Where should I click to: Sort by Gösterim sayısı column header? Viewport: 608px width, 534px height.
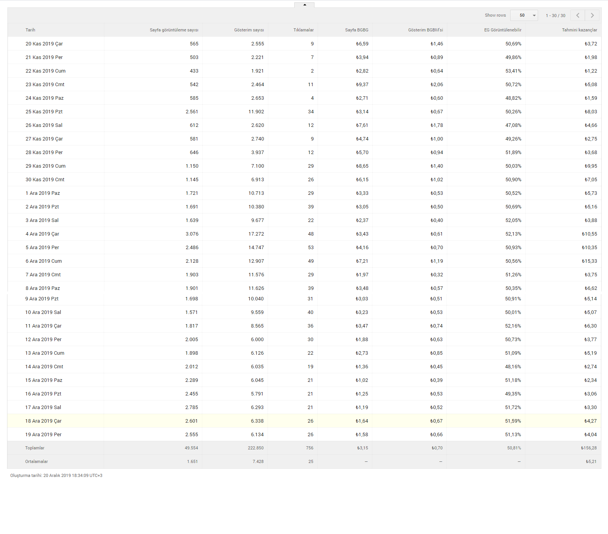249,30
